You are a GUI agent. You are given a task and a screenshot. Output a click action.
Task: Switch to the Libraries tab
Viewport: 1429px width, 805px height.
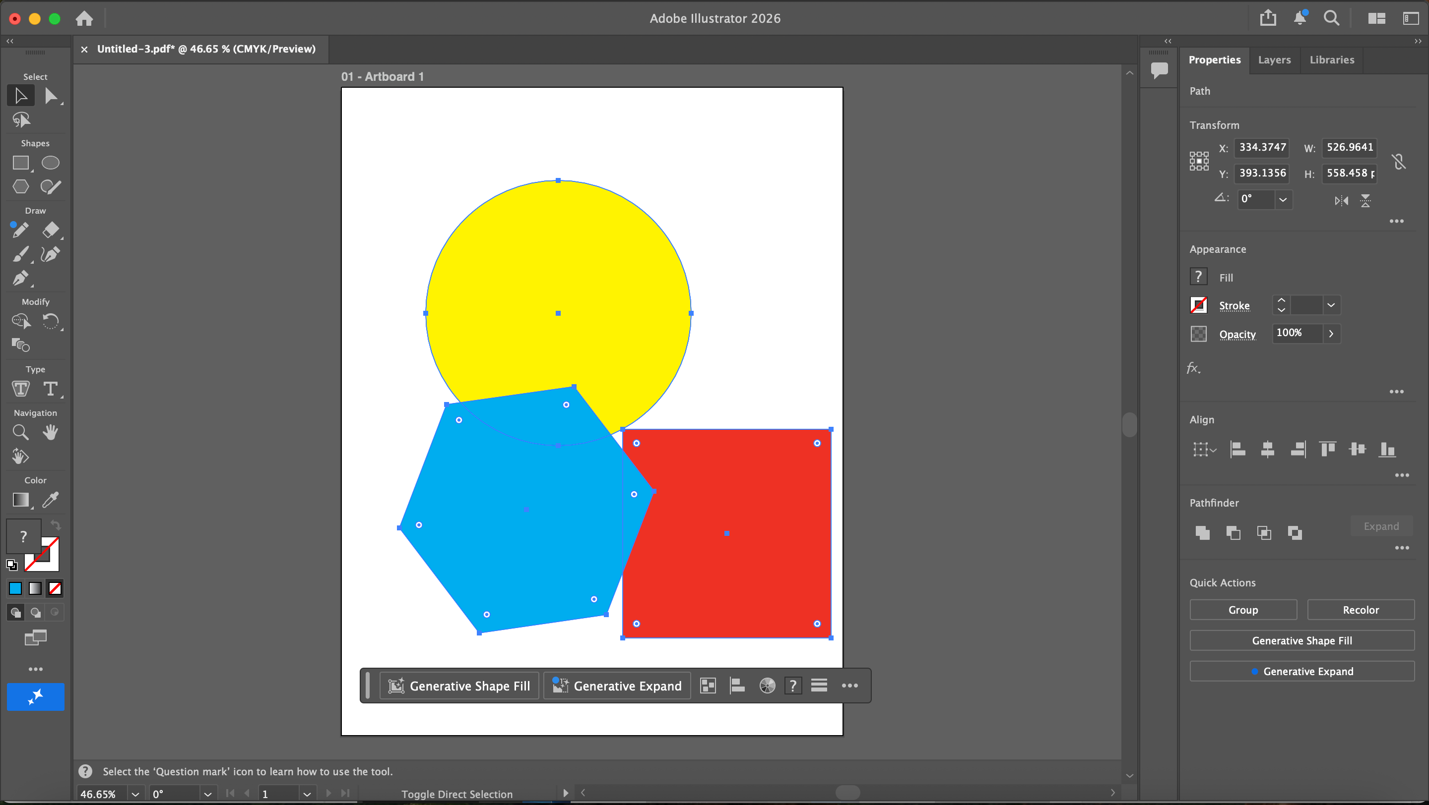1331,60
